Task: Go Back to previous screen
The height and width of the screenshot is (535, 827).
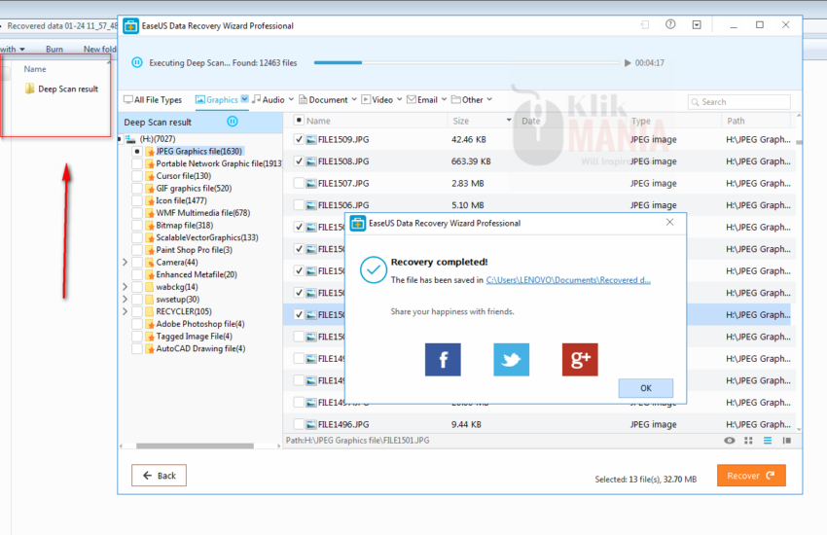Action: (159, 476)
